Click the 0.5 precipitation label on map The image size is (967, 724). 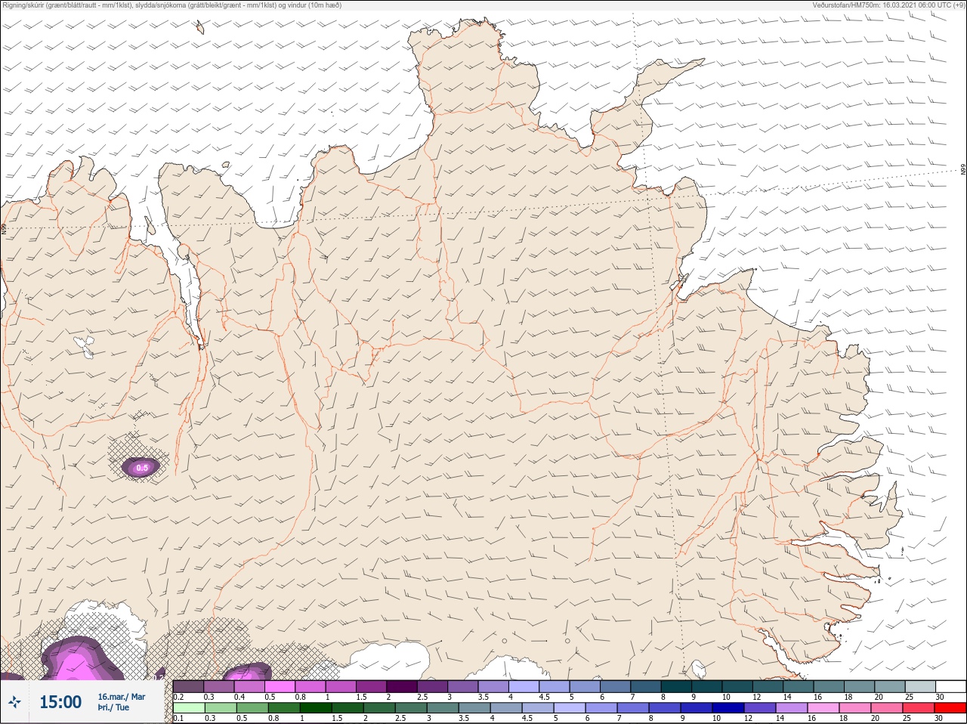[142, 468]
